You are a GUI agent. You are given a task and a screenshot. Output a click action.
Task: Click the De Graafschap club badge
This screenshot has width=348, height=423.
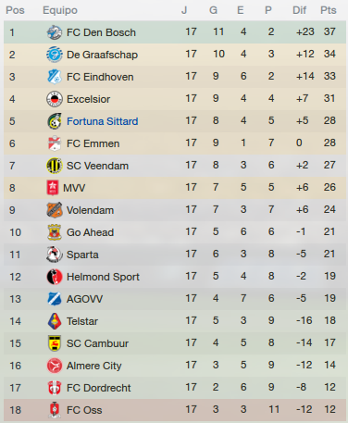click(x=55, y=55)
